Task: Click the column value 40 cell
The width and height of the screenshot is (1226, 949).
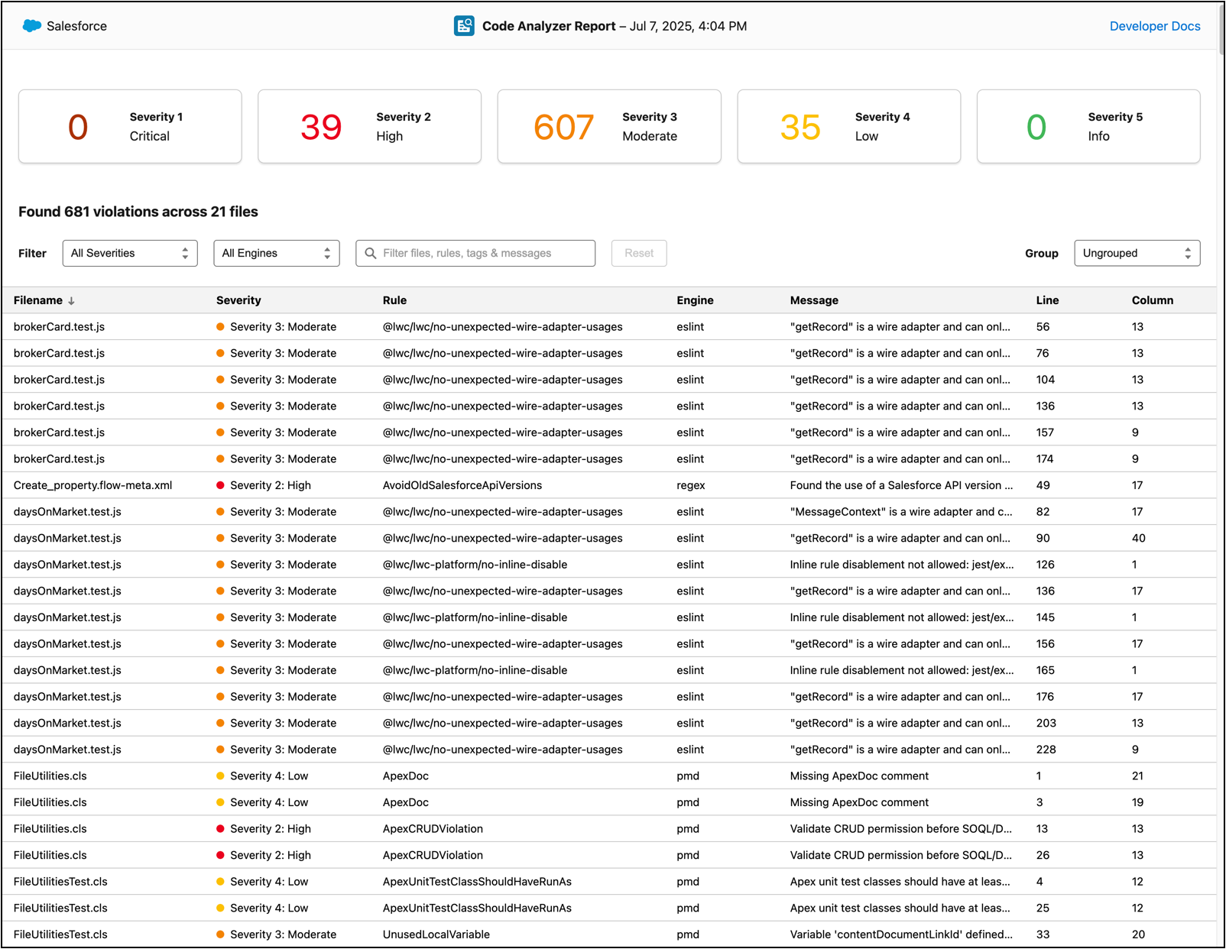Action: point(1139,538)
